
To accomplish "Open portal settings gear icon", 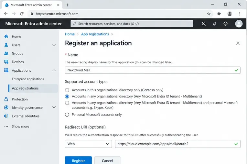I will tap(225, 24).
